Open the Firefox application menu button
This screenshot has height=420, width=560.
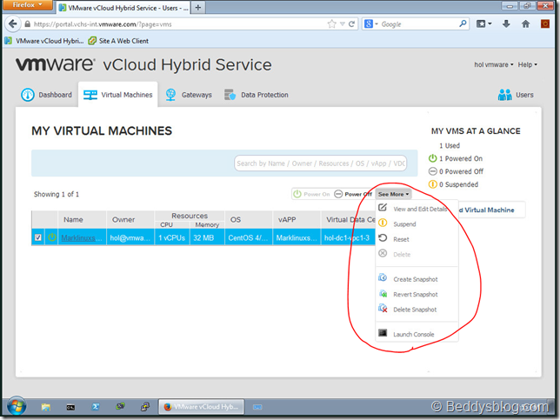[27, 5]
